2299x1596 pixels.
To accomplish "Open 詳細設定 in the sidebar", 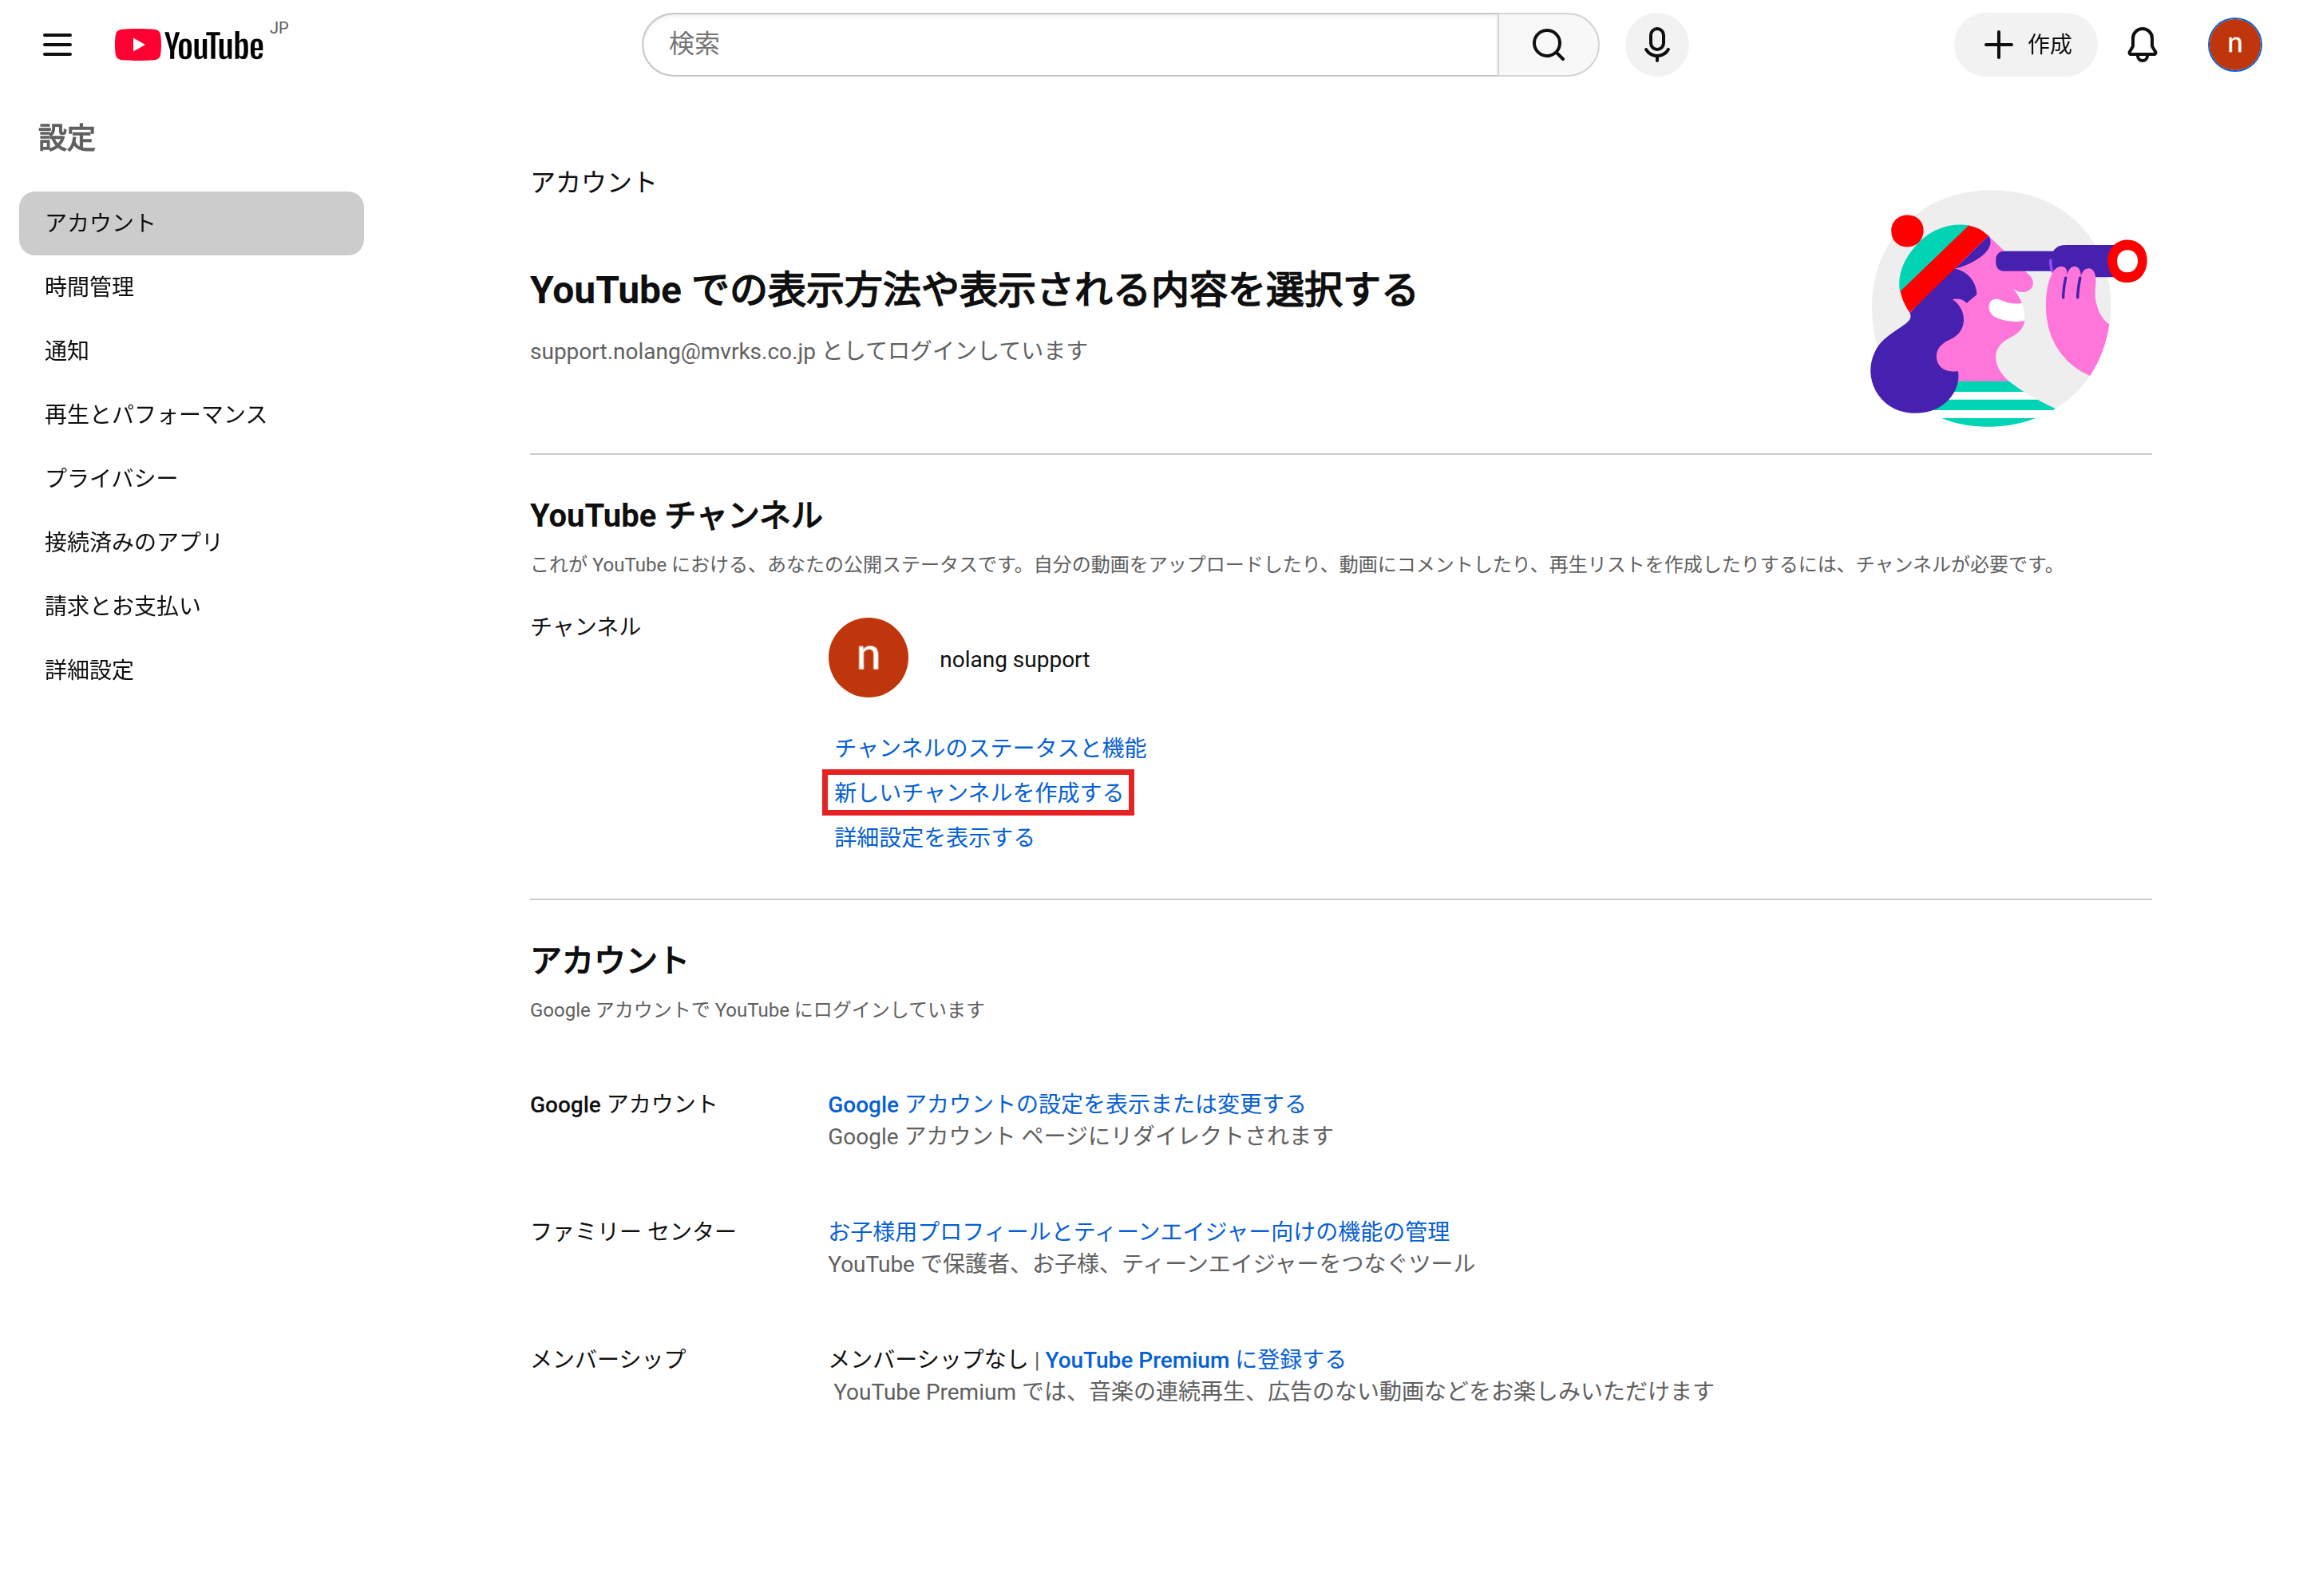I will coord(191,670).
